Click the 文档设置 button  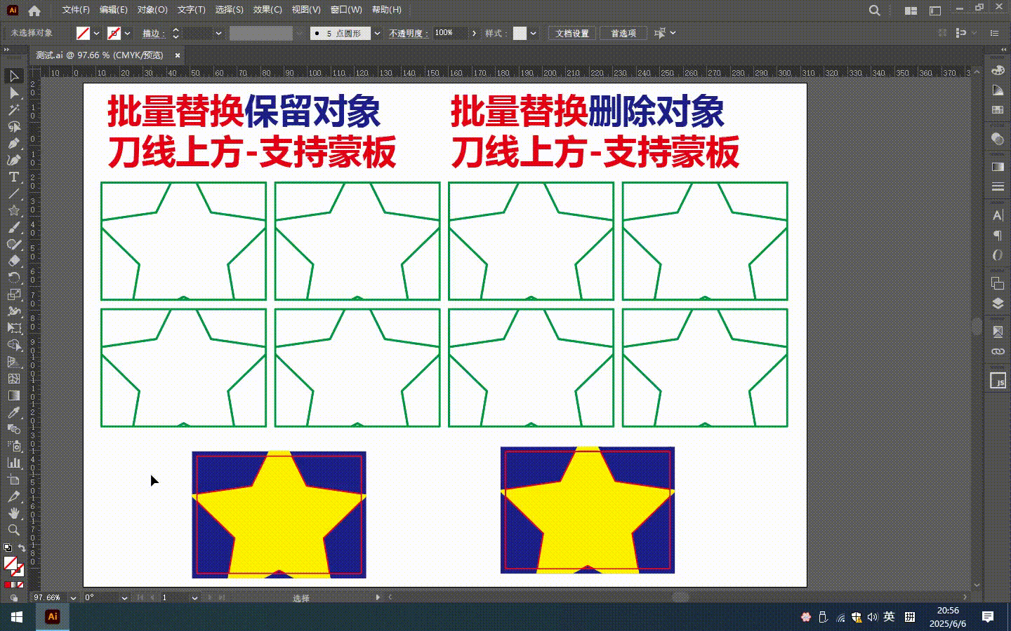[x=572, y=33]
